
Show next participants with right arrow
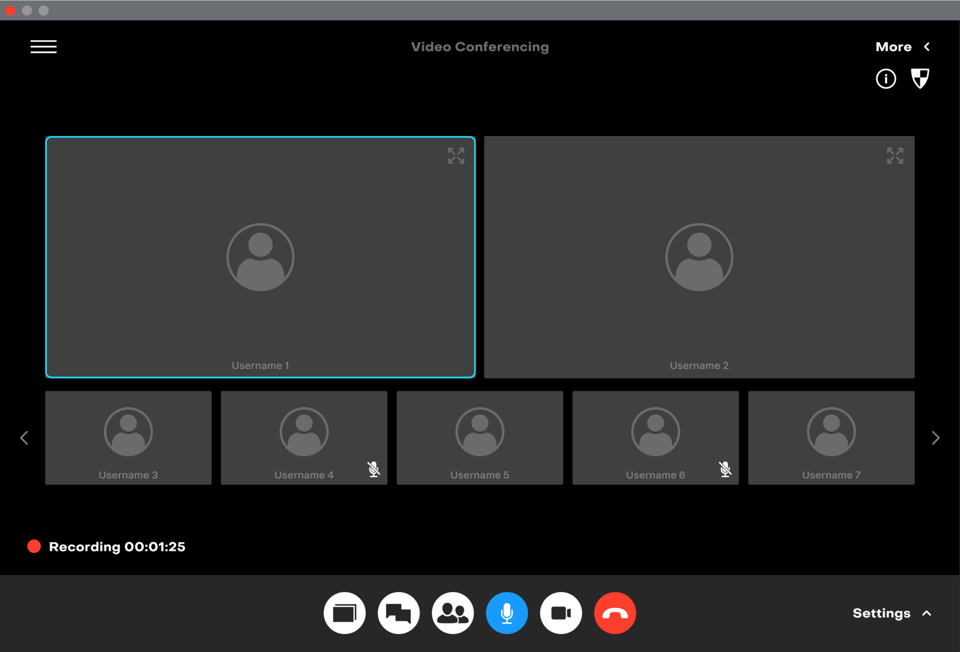tap(935, 438)
